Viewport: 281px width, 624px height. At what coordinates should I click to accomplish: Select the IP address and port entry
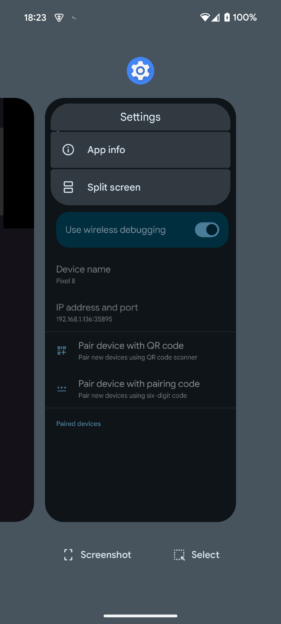pyautogui.click(x=97, y=312)
